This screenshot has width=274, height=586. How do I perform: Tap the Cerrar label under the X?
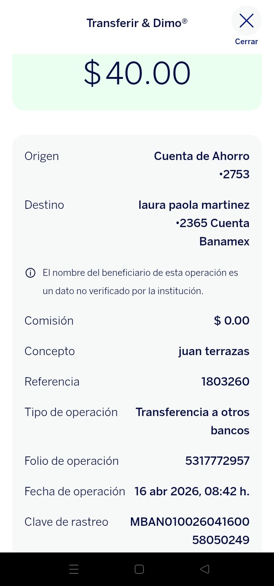pyautogui.click(x=247, y=42)
